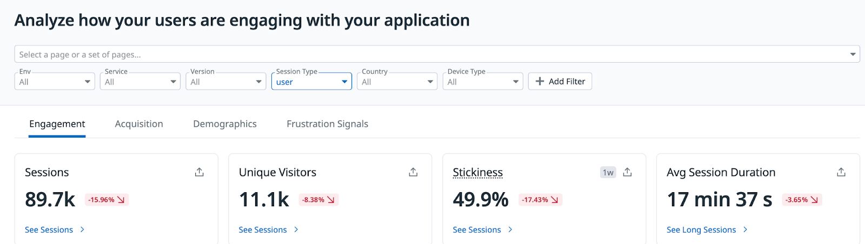
Task: Expand the Device Type dropdown
Action: [482, 82]
